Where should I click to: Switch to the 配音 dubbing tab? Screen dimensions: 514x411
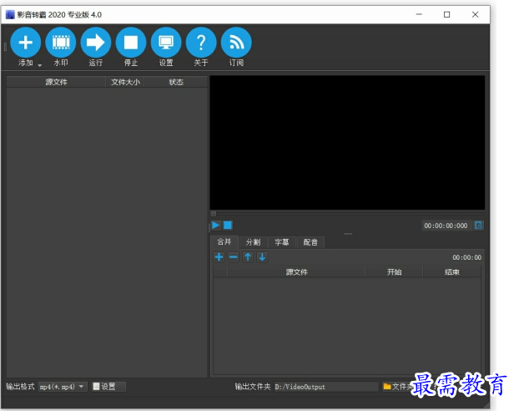310,242
